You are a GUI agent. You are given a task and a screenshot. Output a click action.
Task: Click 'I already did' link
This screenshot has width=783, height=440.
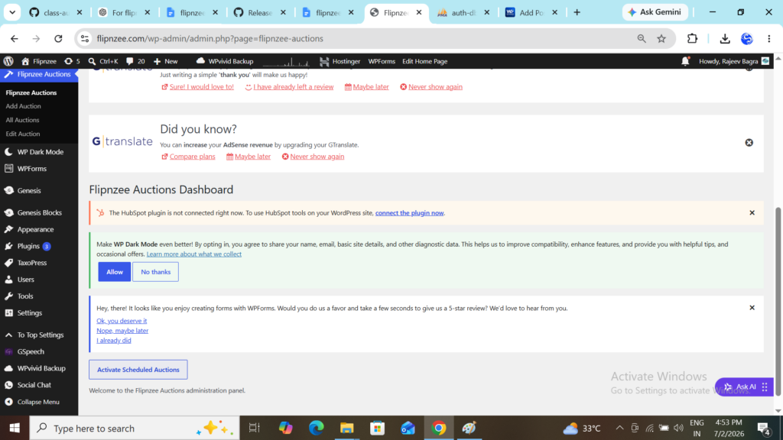(x=113, y=341)
